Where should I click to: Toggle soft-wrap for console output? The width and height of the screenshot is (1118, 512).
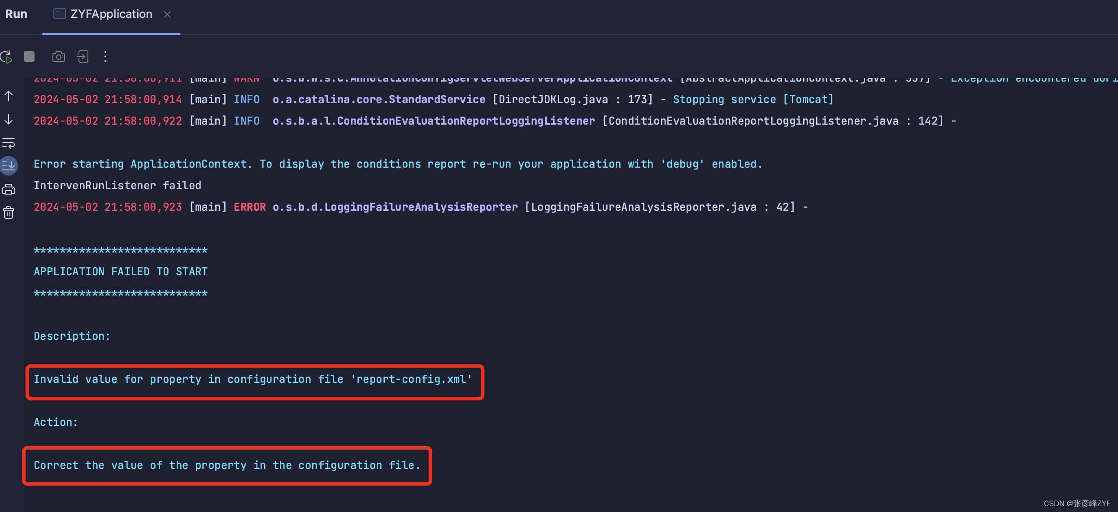coord(9,143)
